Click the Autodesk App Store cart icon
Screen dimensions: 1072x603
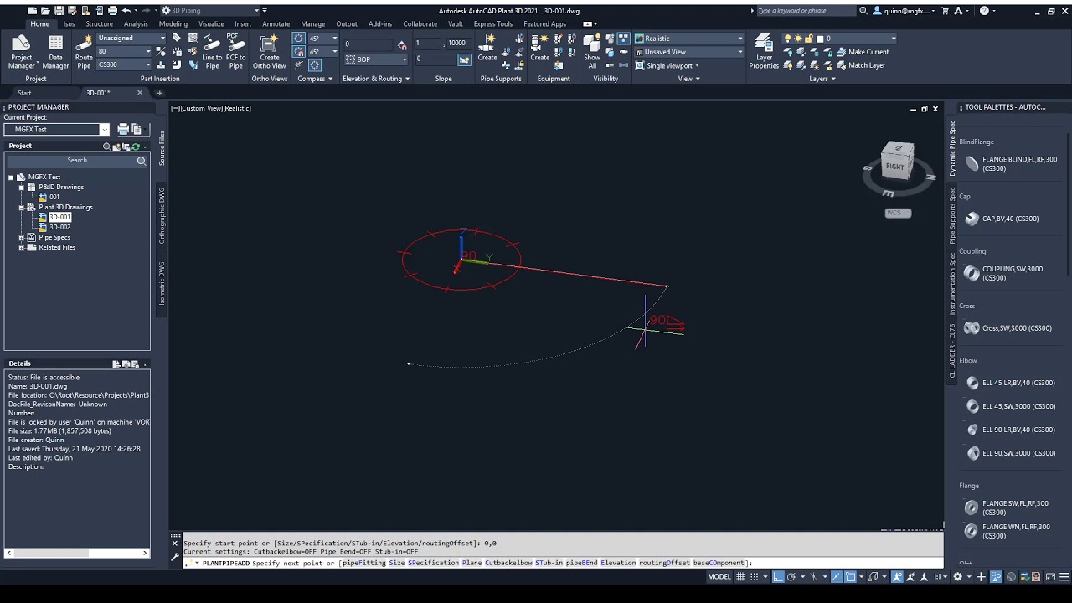coord(945,11)
